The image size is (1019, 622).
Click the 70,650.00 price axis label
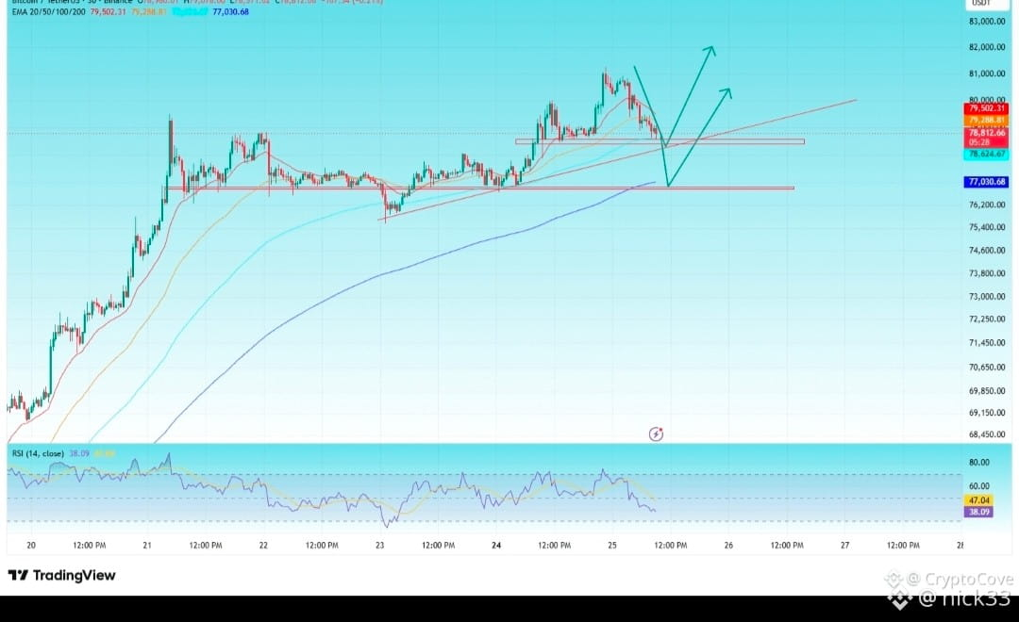pos(987,368)
